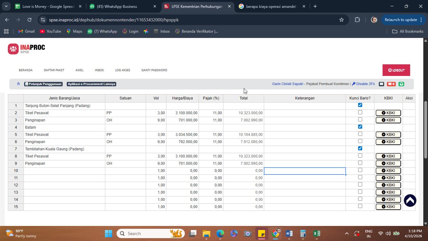Viewport: 428px width, 241px height.
Task: Open the Calculator taskbar icon
Action: (303, 233)
